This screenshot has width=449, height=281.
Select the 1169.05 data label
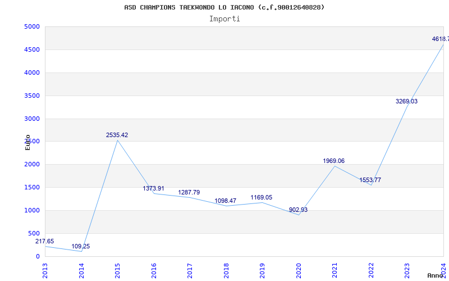[262, 198]
